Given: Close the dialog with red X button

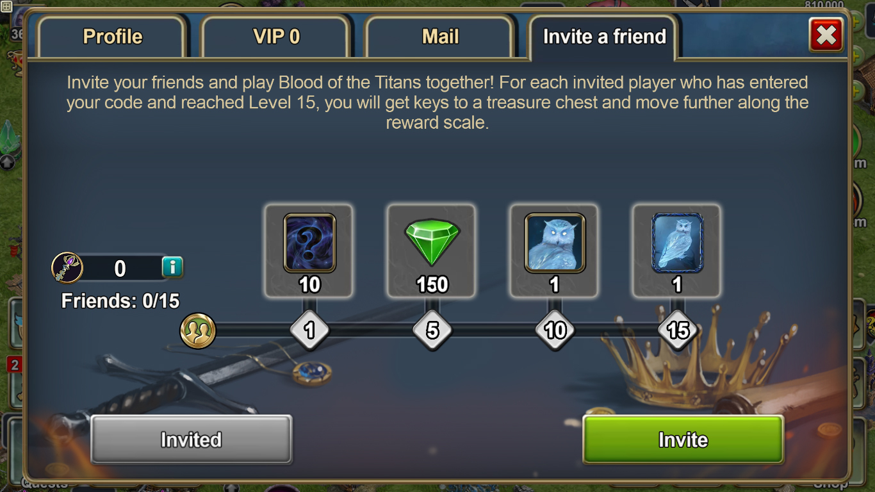Looking at the screenshot, I should [826, 35].
